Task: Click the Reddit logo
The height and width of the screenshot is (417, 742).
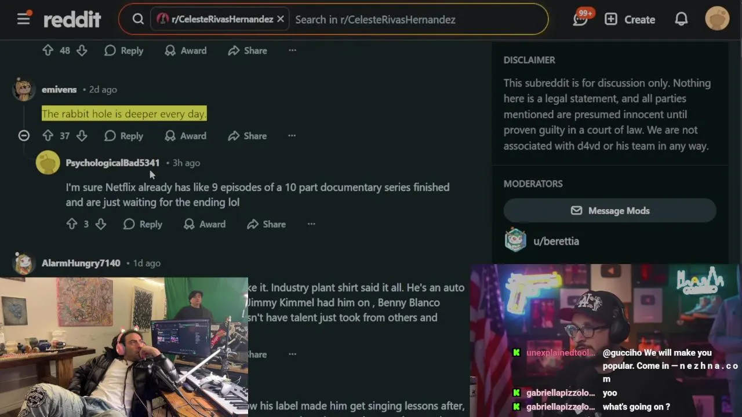Action: point(72,19)
